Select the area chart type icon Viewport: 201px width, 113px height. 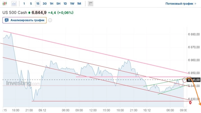point(14,4)
